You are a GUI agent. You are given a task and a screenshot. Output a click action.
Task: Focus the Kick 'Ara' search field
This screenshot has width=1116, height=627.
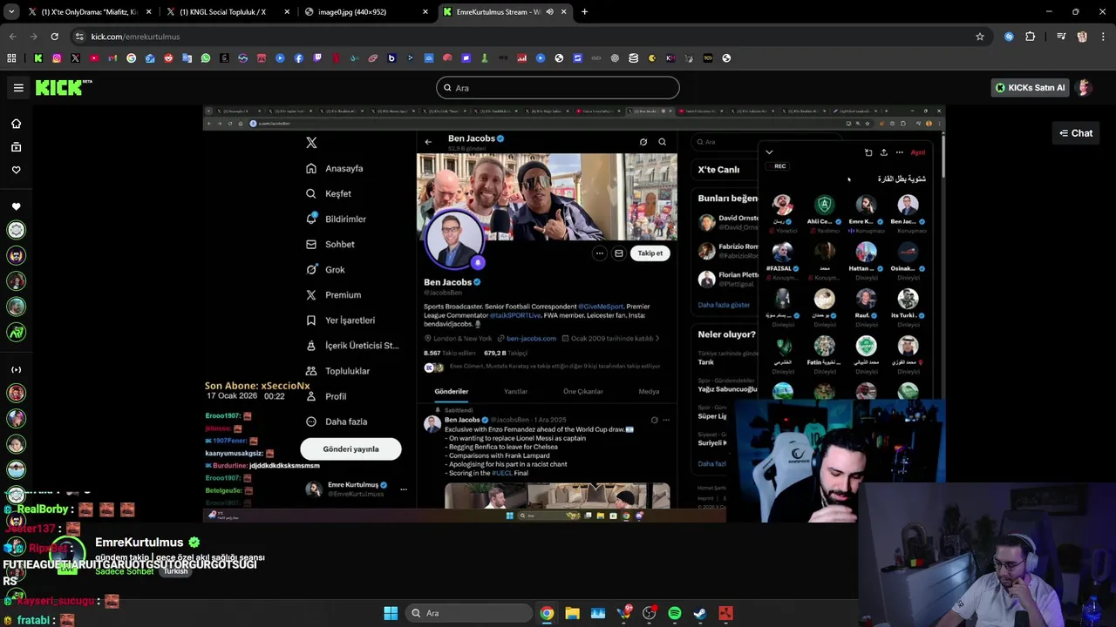click(x=558, y=88)
